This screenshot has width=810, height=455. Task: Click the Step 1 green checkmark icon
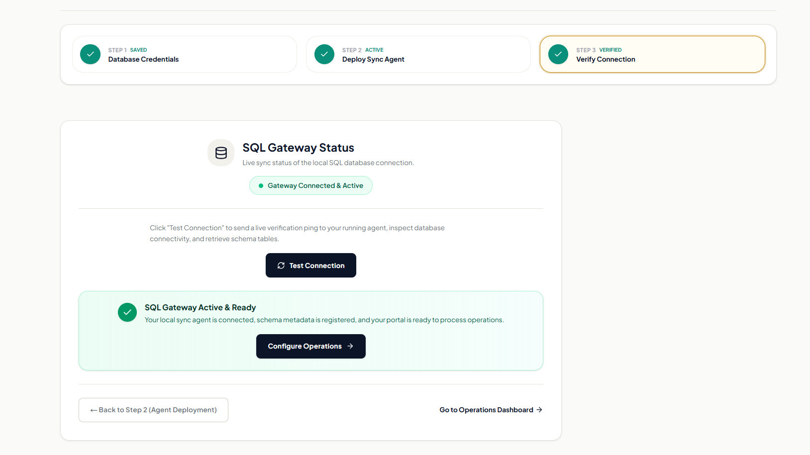click(x=90, y=54)
